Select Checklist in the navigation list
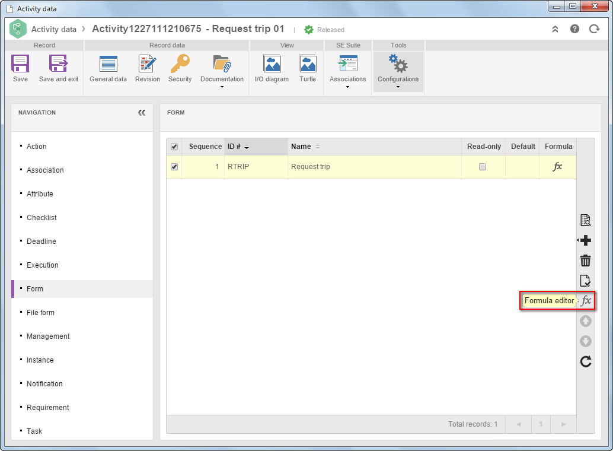 (41, 218)
